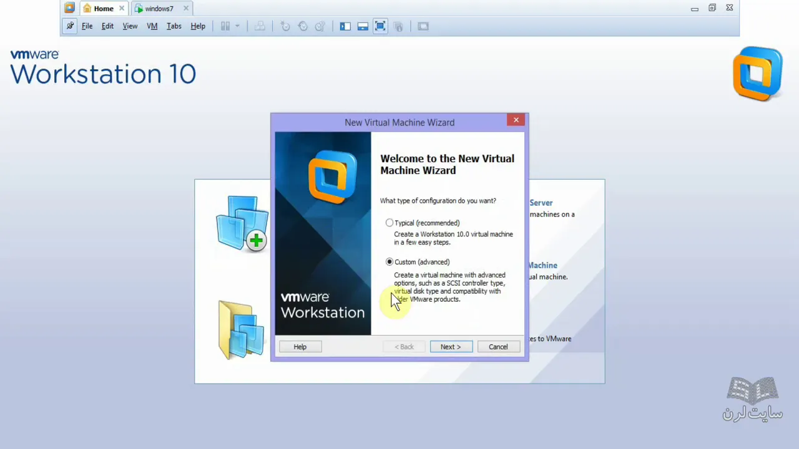
Task: Toggle the thumbnail bar view icon
Action: pos(363,26)
